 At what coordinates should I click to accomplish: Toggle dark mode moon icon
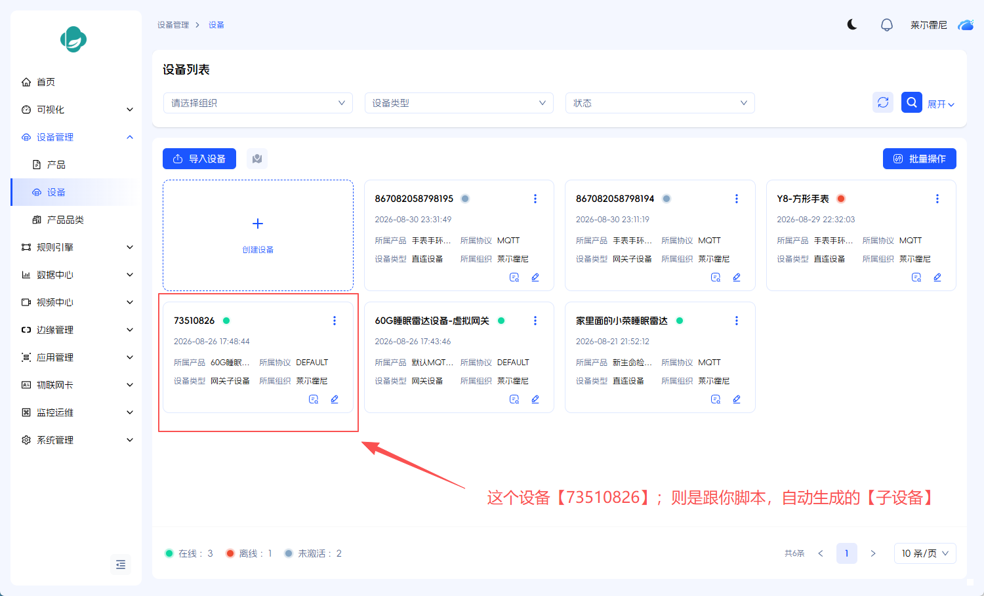(852, 25)
